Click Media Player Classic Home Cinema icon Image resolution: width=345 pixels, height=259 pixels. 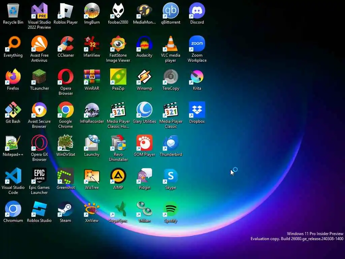(118, 110)
